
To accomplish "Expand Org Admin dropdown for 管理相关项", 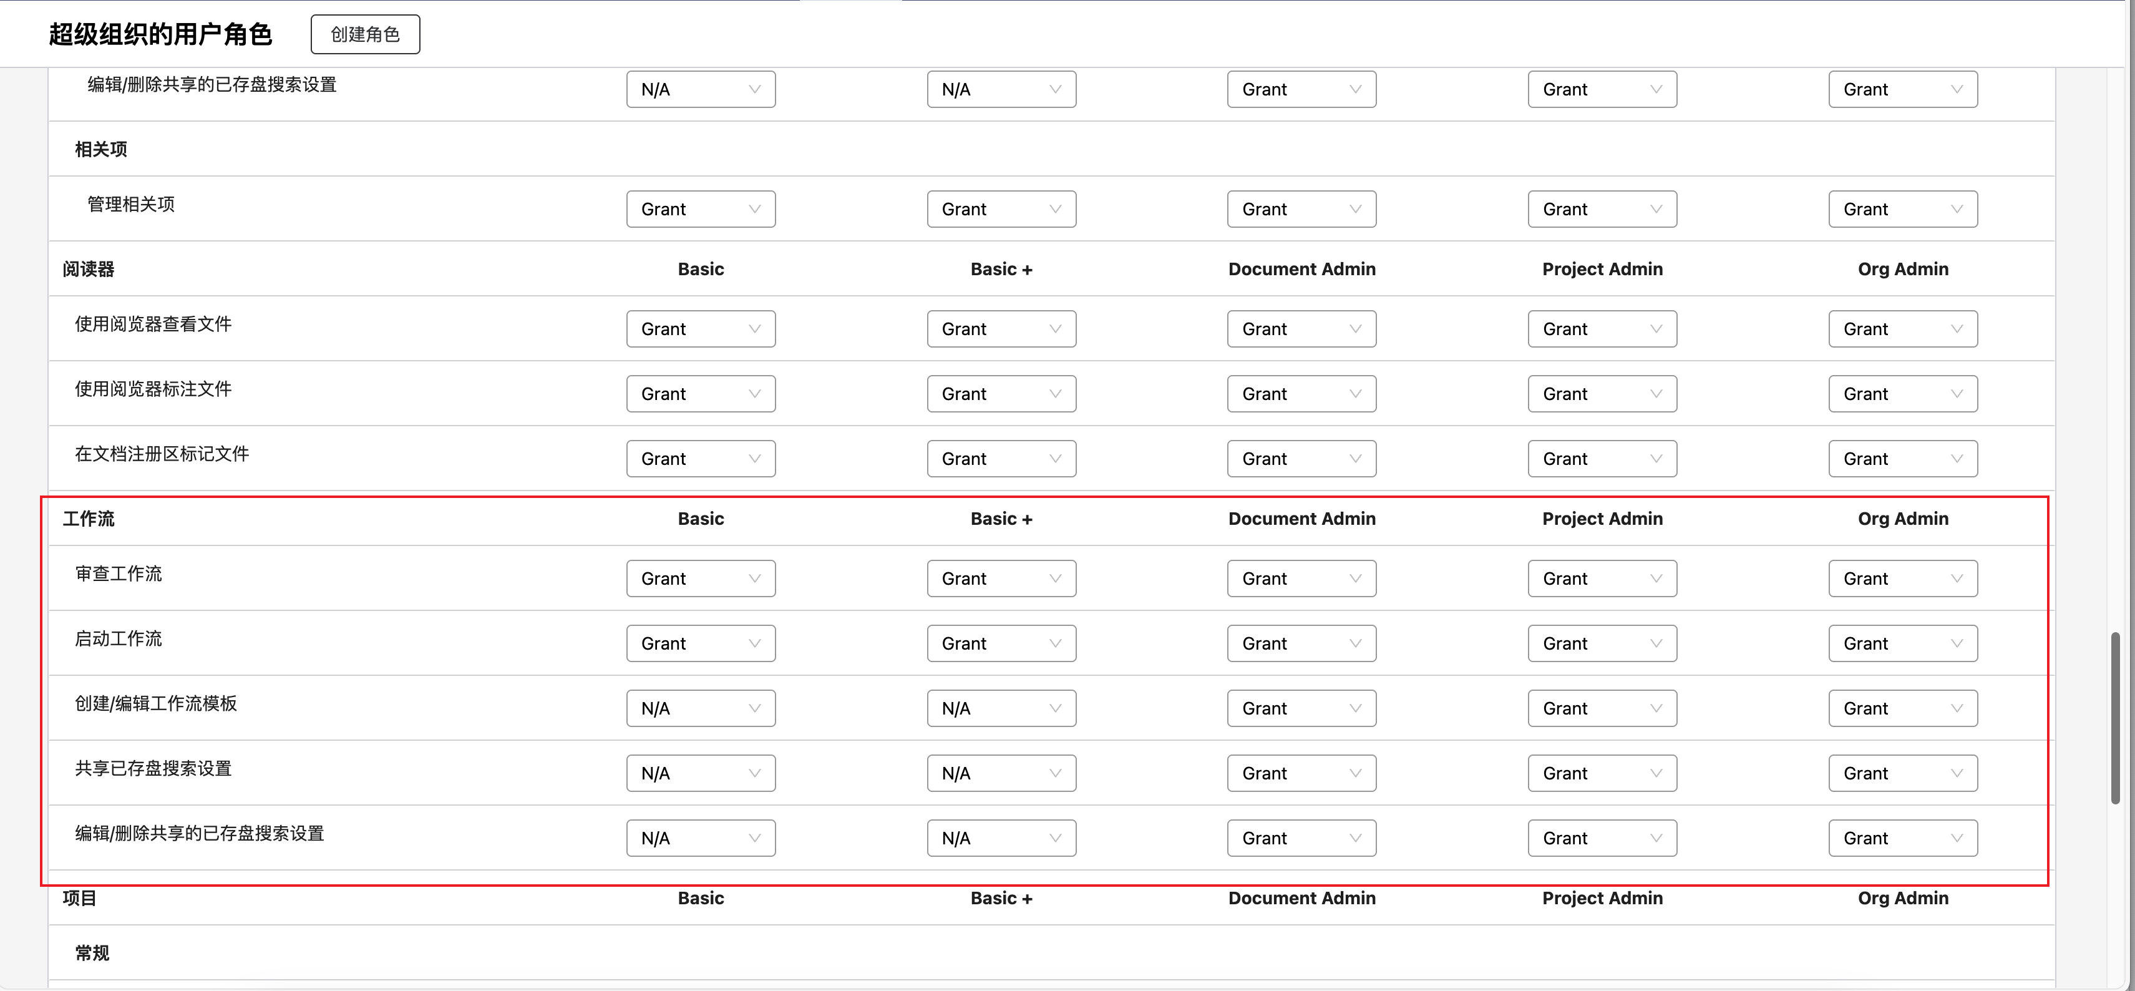I will [x=1902, y=209].
